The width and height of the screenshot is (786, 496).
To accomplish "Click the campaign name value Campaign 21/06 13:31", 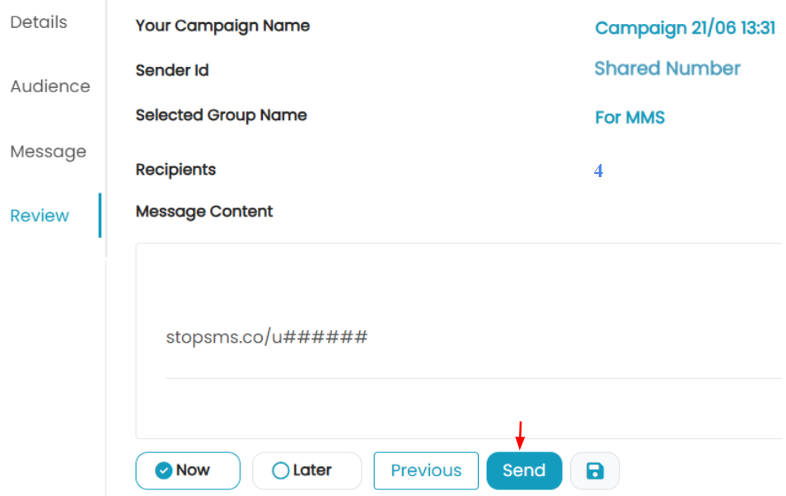I will coord(685,27).
